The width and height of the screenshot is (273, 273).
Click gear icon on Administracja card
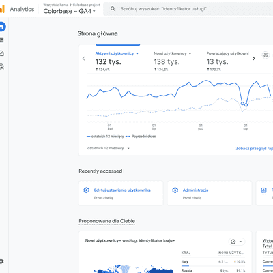pyautogui.click(x=175, y=190)
